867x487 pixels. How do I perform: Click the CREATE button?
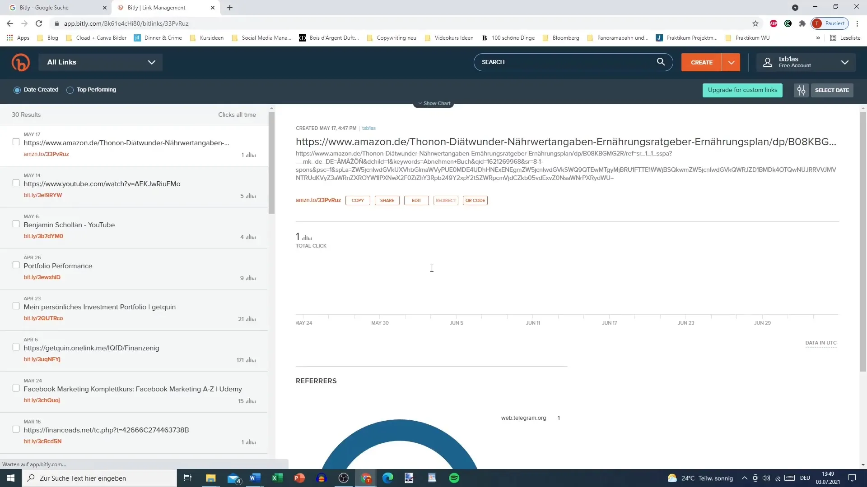tap(702, 62)
